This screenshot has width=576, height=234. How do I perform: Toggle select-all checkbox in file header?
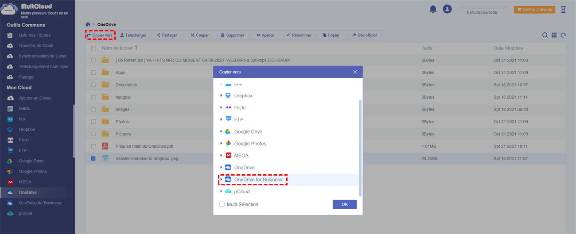[93, 48]
